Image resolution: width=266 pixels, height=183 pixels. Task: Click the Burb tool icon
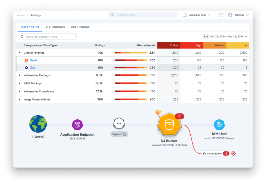point(26,60)
